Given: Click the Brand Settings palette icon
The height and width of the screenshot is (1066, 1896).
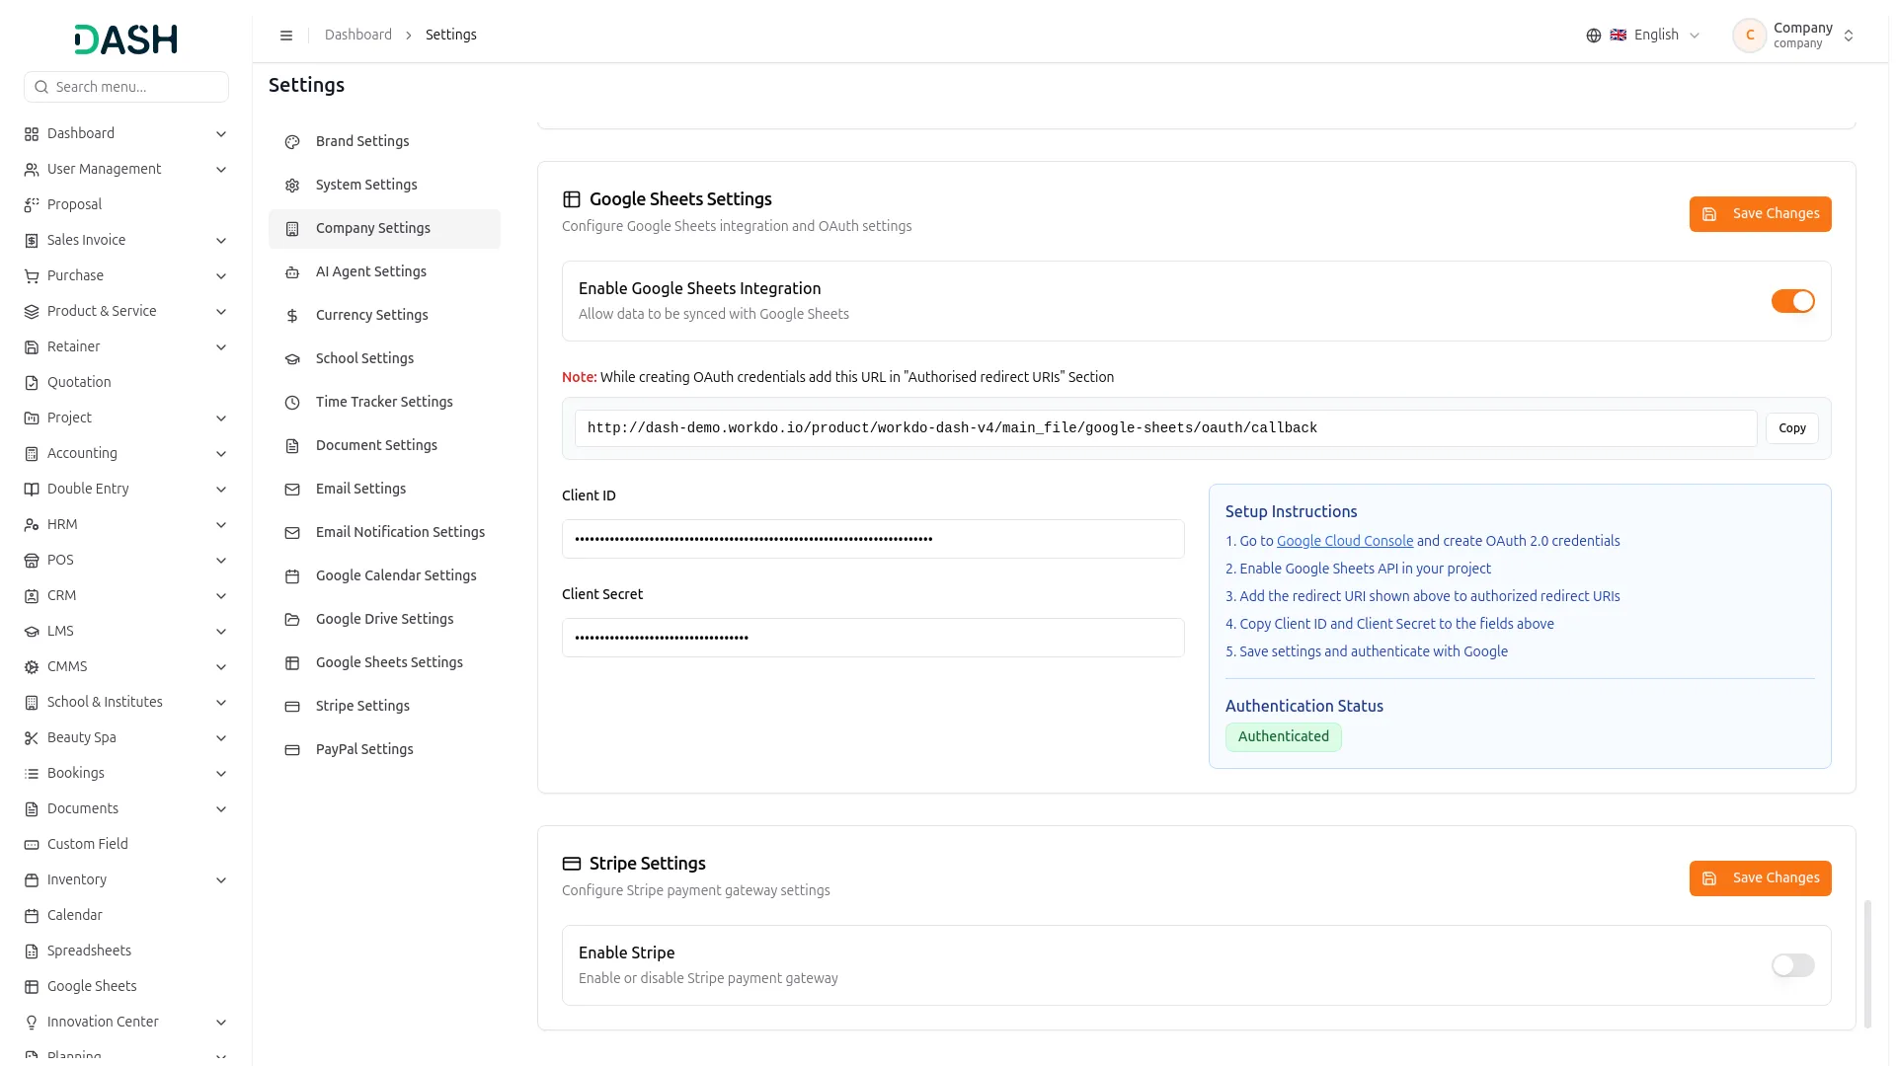Looking at the screenshot, I should coord(292,142).
